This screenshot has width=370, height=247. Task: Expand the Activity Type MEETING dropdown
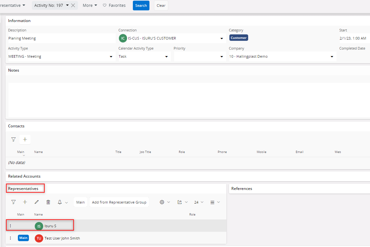111,57
